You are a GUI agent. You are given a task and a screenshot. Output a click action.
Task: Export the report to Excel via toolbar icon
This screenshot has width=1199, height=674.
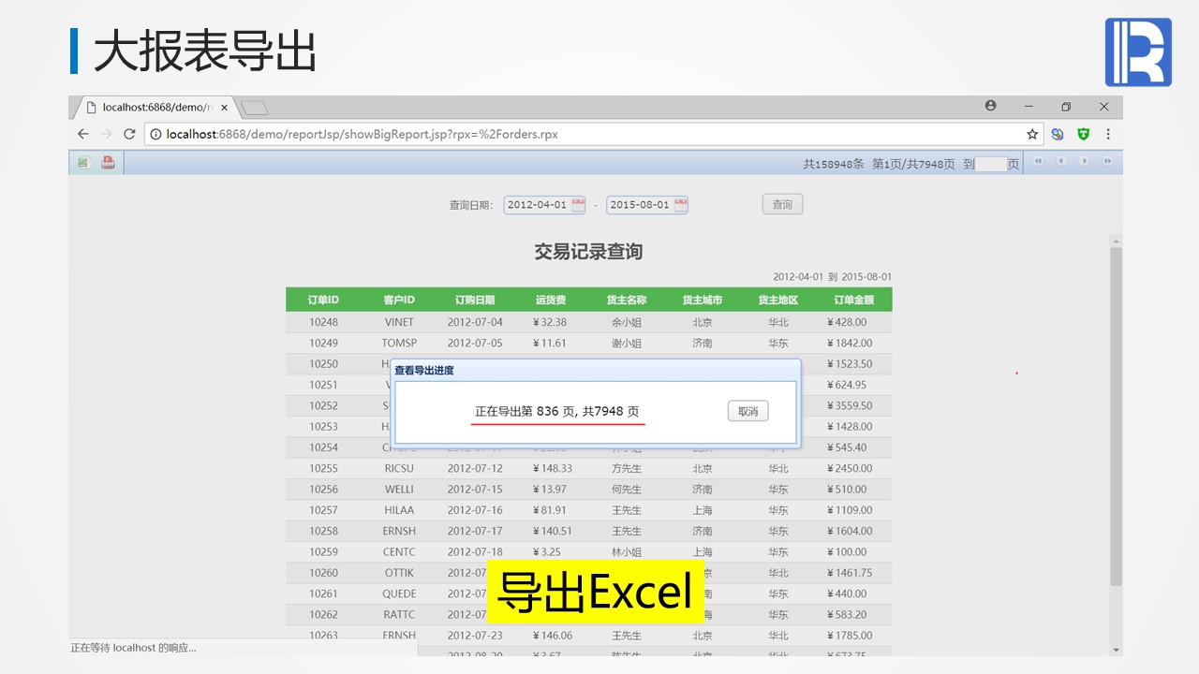(83, 163)
